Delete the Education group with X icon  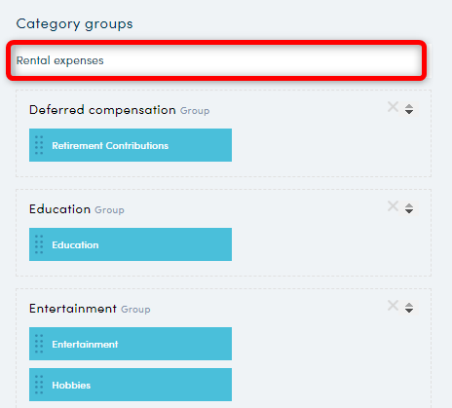[393, 206]
